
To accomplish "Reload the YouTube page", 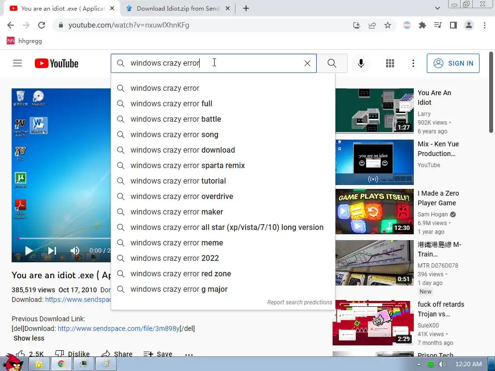I will 42,25.
